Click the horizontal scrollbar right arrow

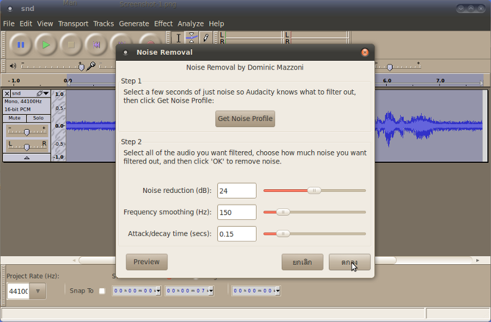pyautogui.click(x=477, y=260)
